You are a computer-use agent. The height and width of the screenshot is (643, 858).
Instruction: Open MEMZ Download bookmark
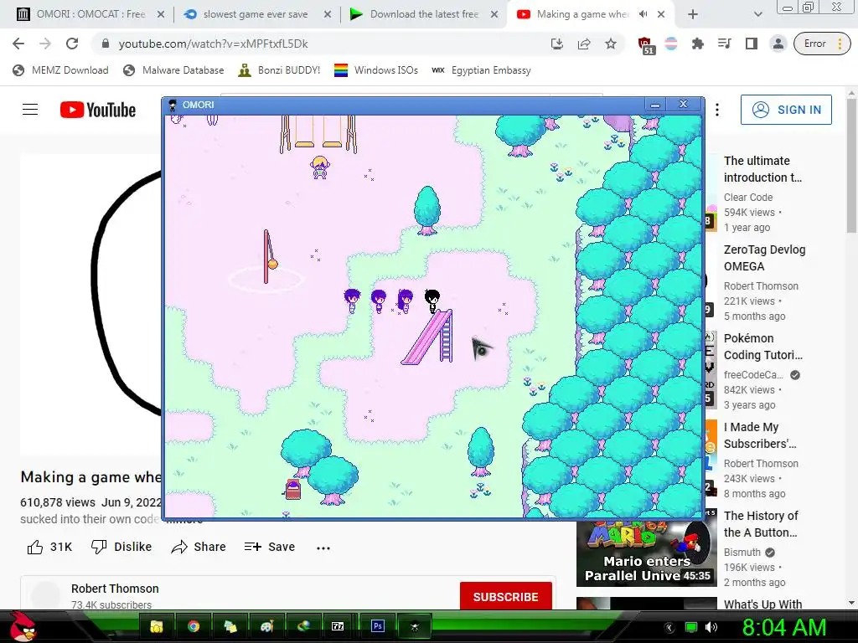[x=60, y=70]
